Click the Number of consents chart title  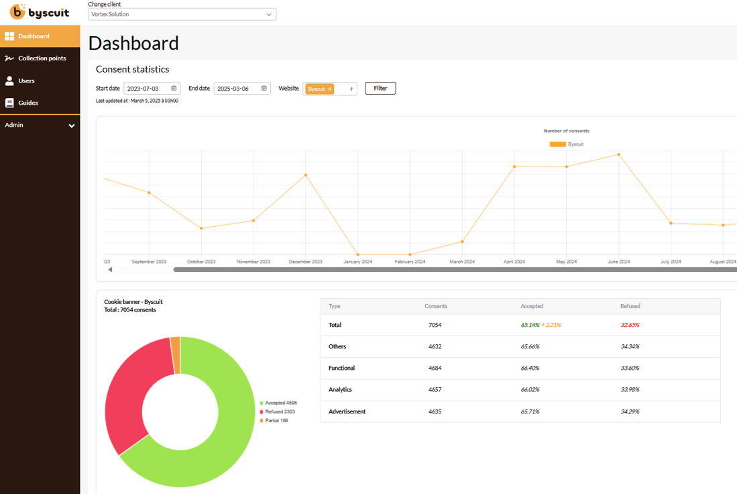tap(567, 131)
